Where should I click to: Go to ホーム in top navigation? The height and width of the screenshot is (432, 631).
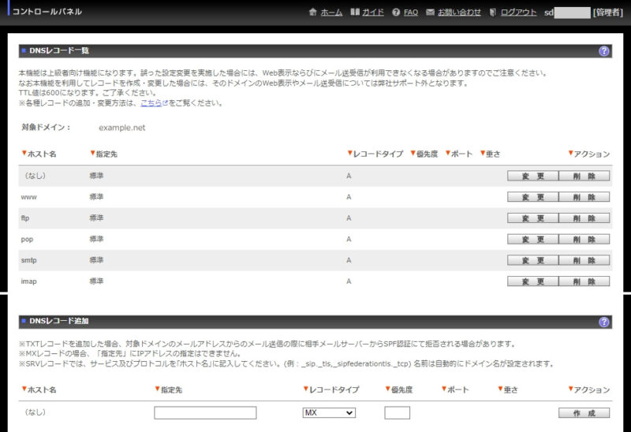click(330, 13)
